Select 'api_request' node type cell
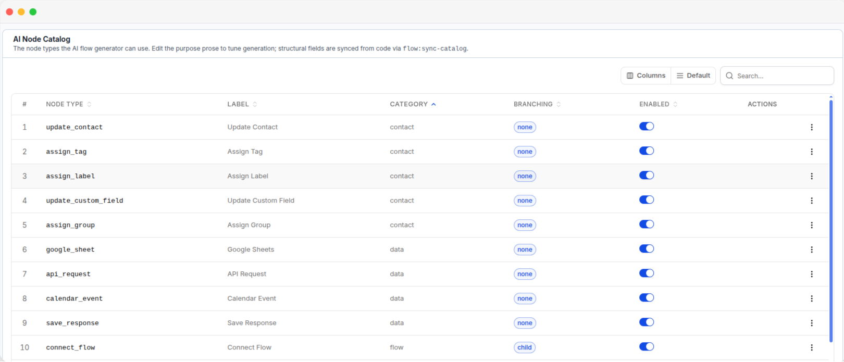 pyautogui.click(x=68, y=274)
